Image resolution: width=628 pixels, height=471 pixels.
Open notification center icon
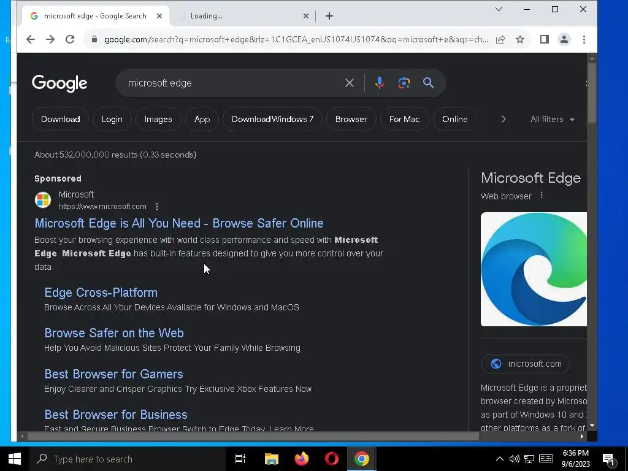609,460
